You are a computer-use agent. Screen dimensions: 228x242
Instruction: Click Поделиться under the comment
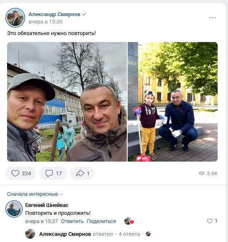pos(101,221)
